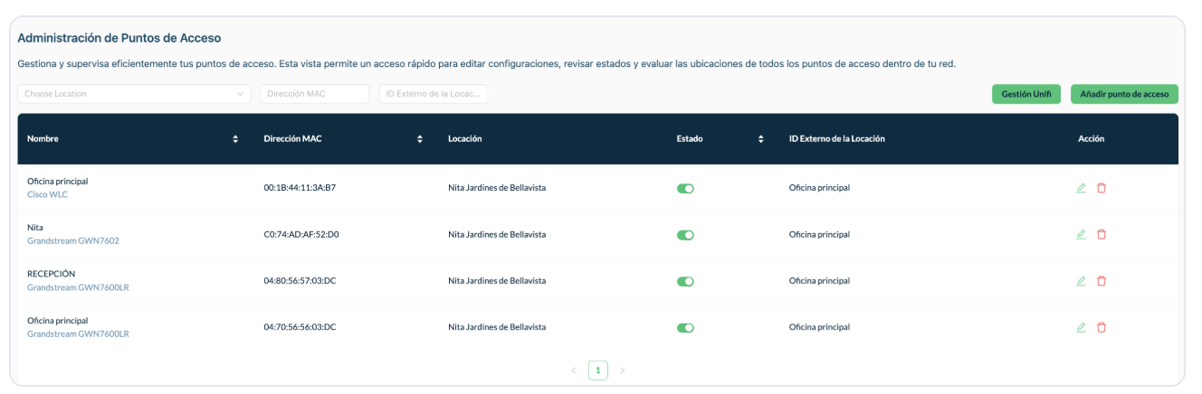Disable the Cisco WLC status toggle

(x=685, y=188)
